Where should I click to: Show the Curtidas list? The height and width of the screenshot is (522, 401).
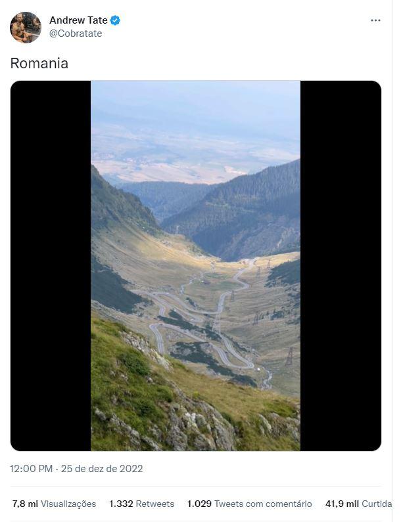[377, 504]
